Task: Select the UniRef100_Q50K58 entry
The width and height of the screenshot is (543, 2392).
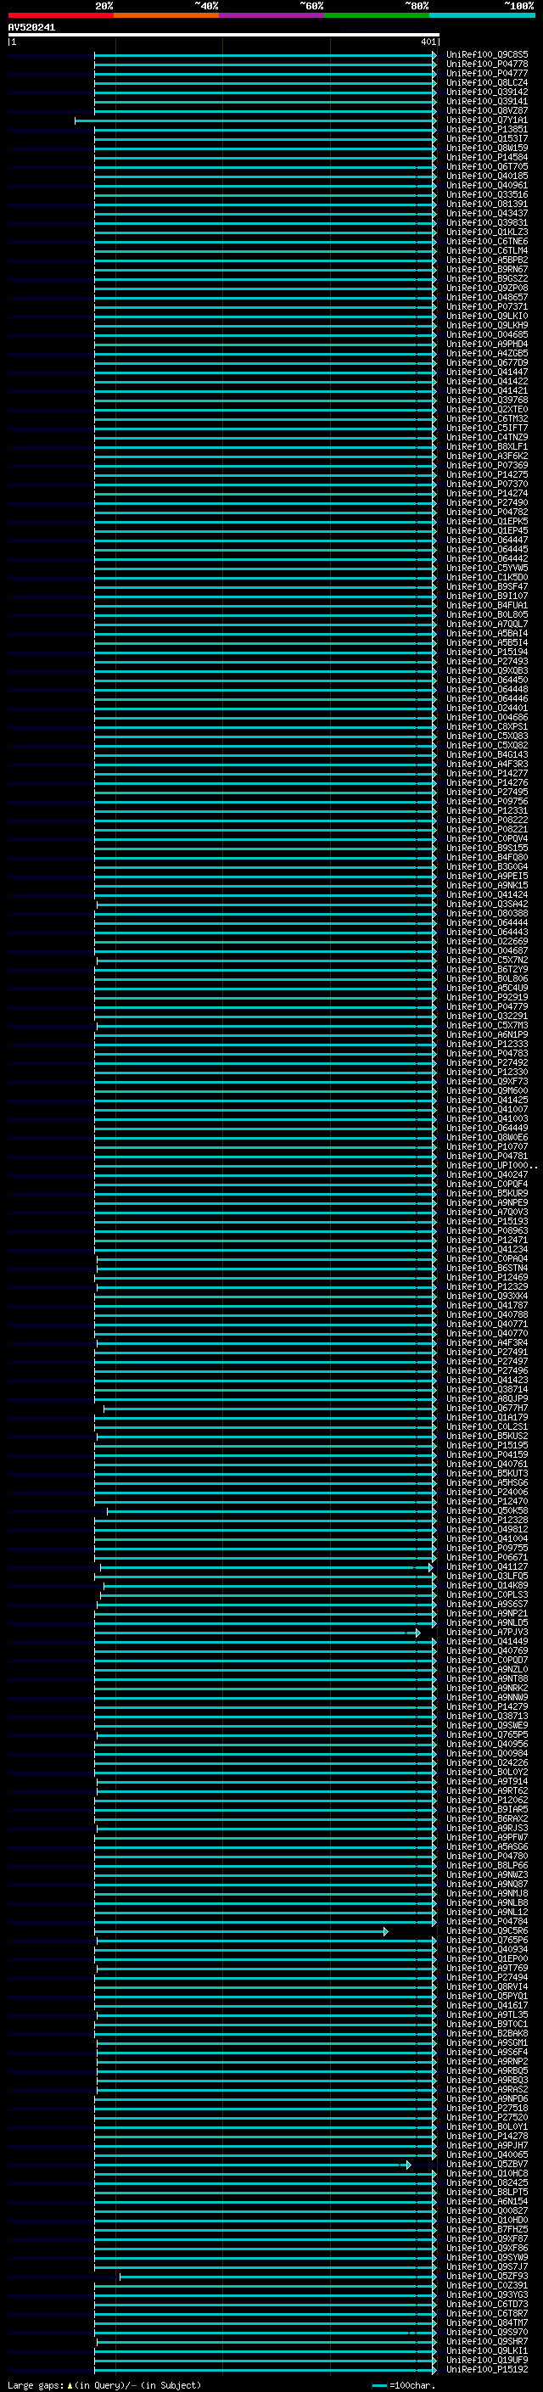Action: 486,1510
